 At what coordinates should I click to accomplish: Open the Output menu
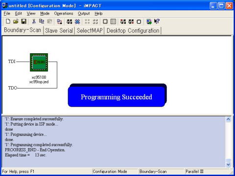84,14
